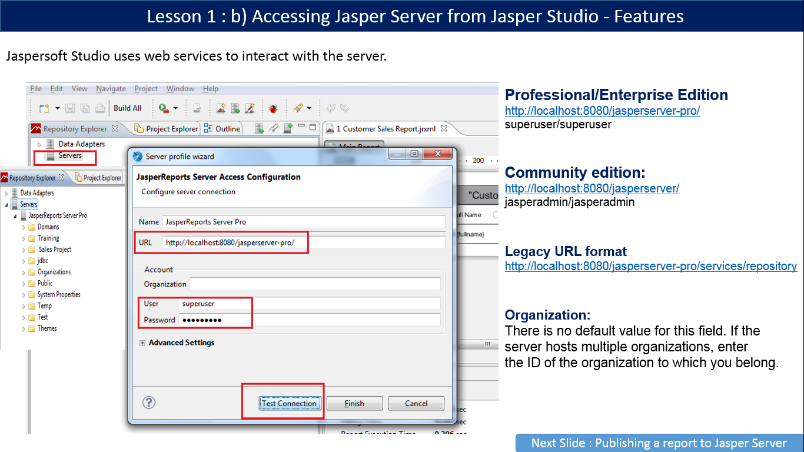Select the Save toolbar icon
Screen dimensions: 804x452
click(70, 108)
